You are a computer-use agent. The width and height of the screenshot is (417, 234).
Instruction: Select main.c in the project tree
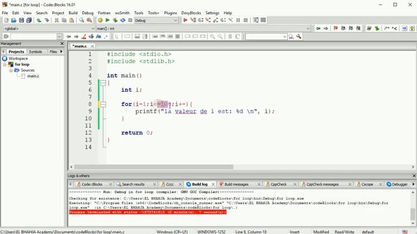pyautogui.click(x=33, y=76)
